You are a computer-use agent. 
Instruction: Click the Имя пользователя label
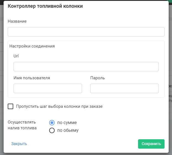click(31, 78)
